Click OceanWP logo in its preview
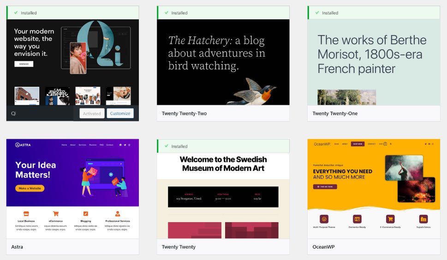 (x=322, y=144)
